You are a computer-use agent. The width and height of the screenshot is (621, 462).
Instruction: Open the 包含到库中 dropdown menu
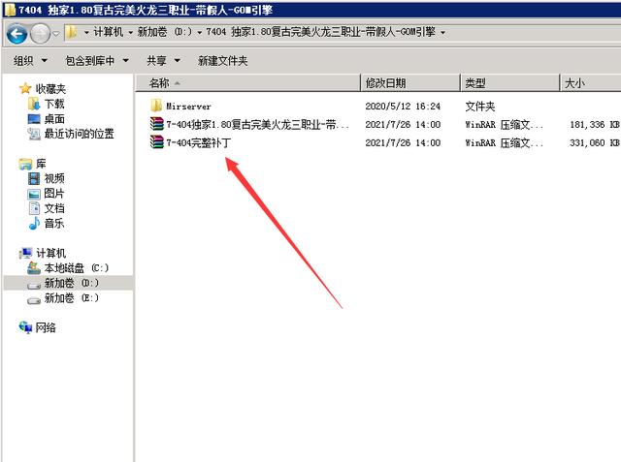95,61
